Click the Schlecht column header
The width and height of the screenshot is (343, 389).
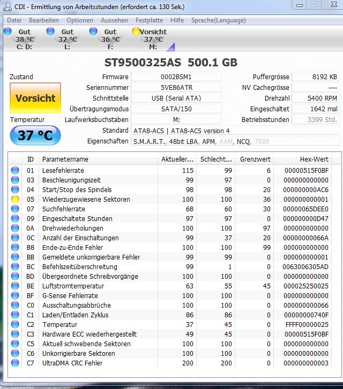click(216, 159)
